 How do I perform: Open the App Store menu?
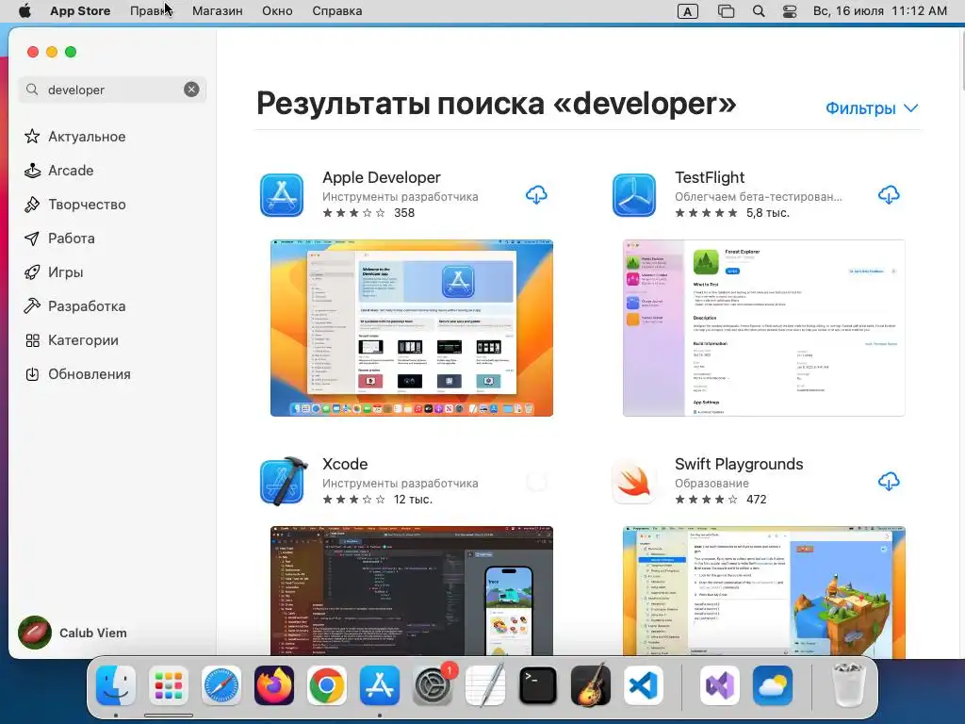click(80, 11)
